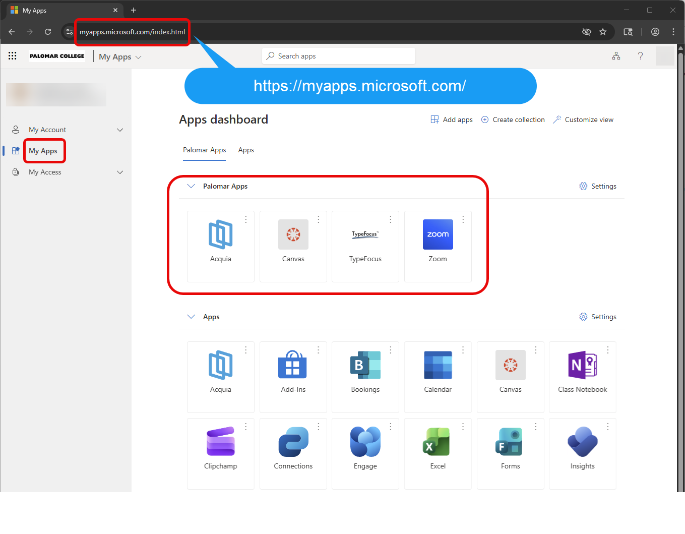Open the Bookings app
685x534 pixels.
(365, 372)
